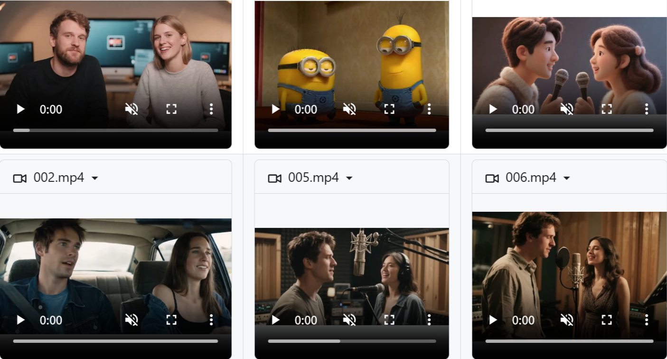Enter fullscreen on the 005.mp4 video

tap(389, 320)
